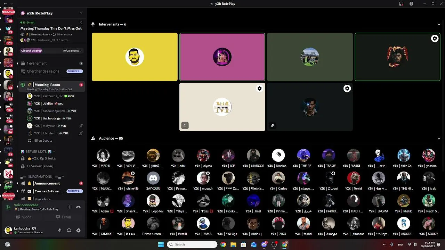
Task: Collapse the Audience section chevron
Action: click(439, 138)
